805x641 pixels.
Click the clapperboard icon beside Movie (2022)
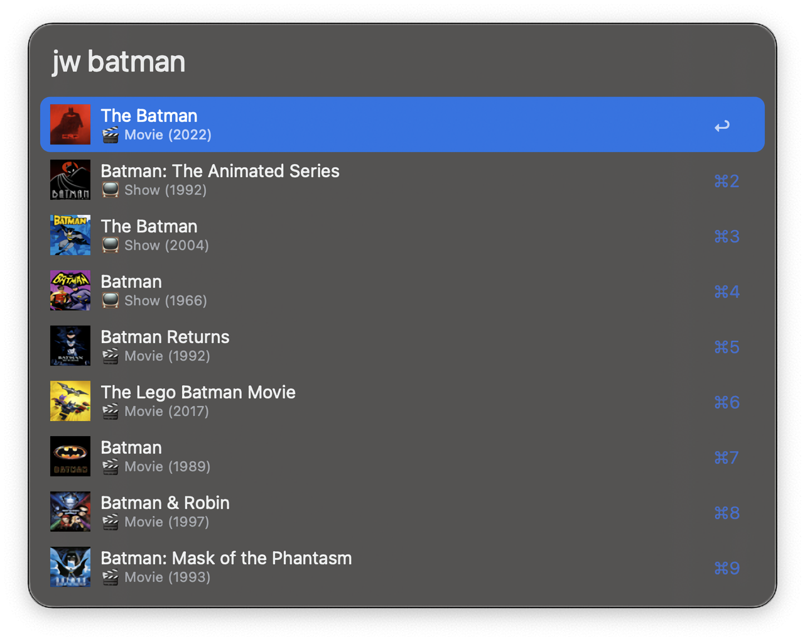click(x=111, y=134)
